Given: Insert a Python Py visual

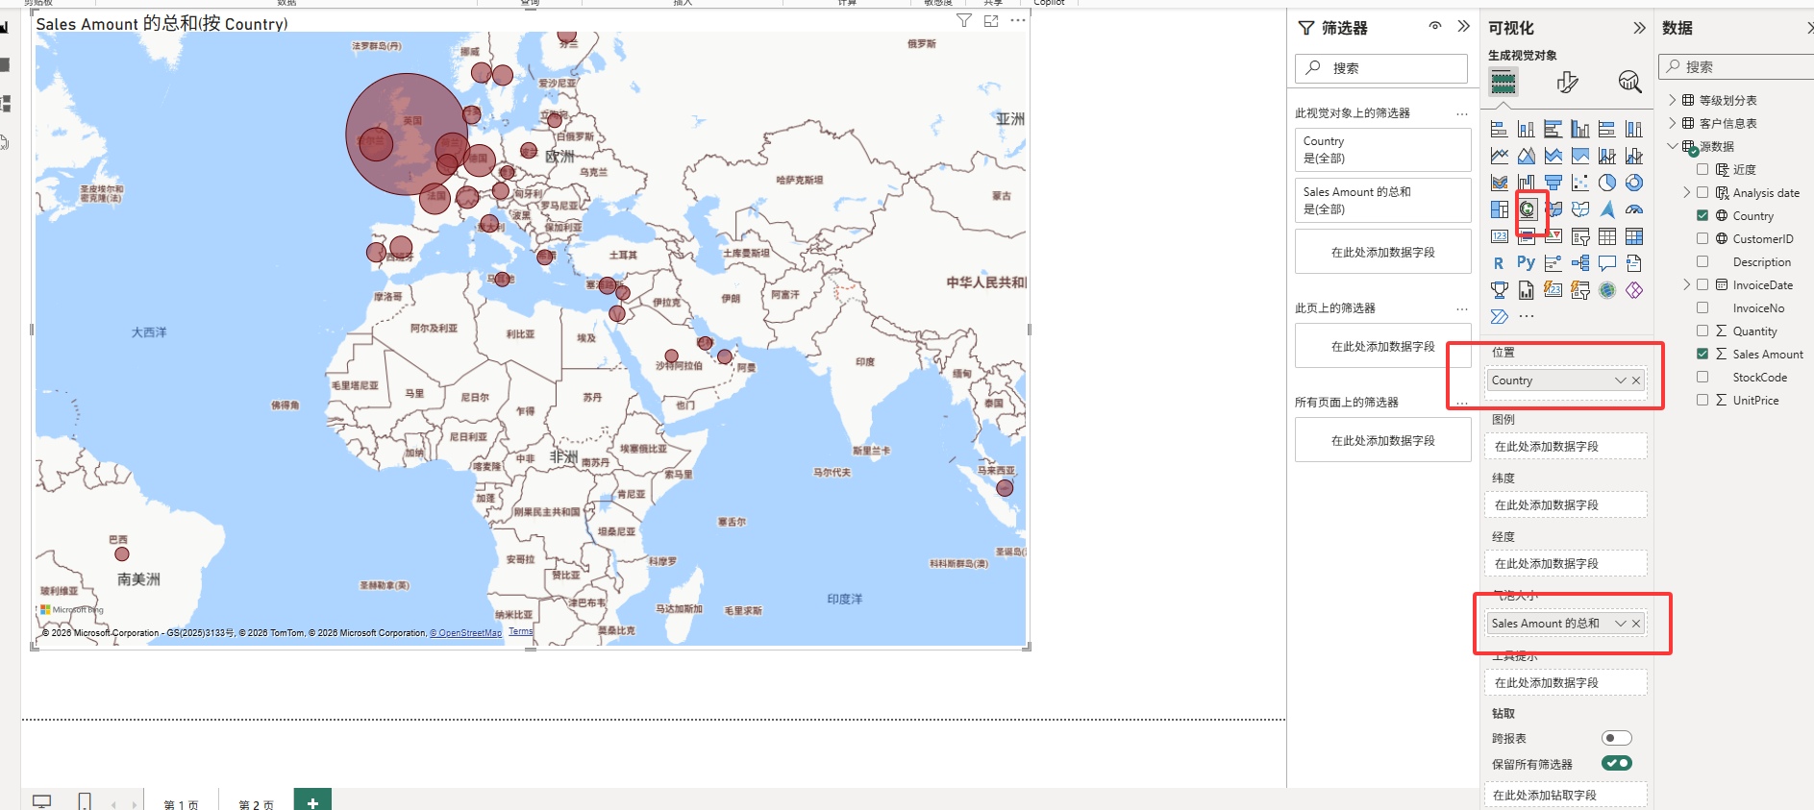Looking at the screenshot, I should [x=1526, y=262].
